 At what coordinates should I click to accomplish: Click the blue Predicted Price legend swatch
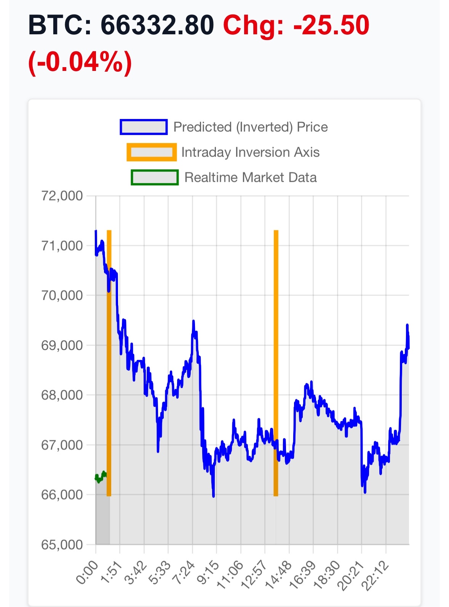tap(144, 127)
